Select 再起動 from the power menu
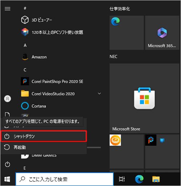Viewport: 181px width, 186px height. click(44, 147)
